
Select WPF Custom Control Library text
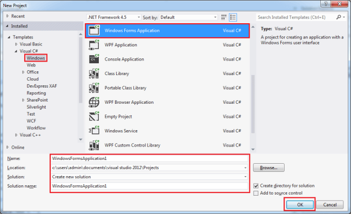132,145
